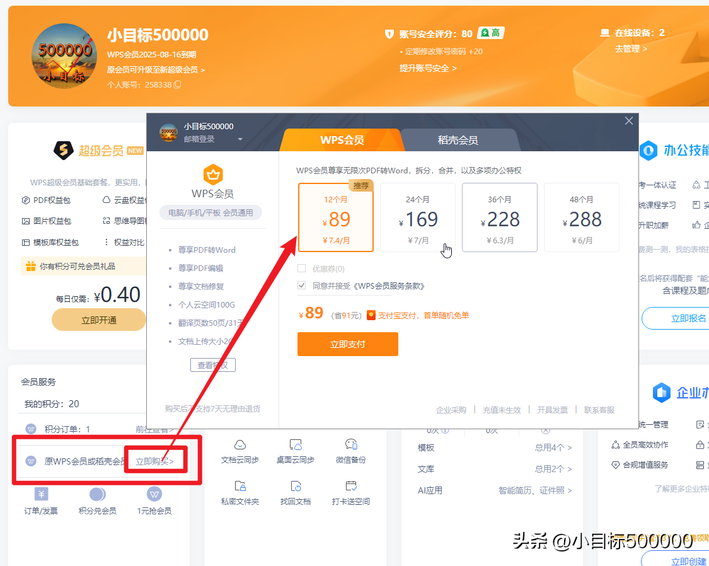Click the 立即支付 button
709x566 pixels.
(348, 344)
